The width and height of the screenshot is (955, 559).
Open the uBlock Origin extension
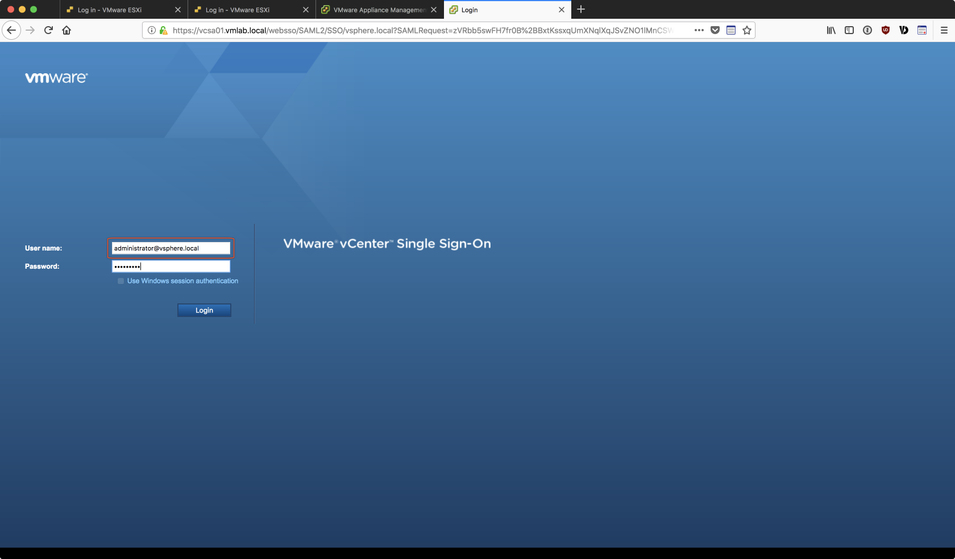click(x=885, y=30)
